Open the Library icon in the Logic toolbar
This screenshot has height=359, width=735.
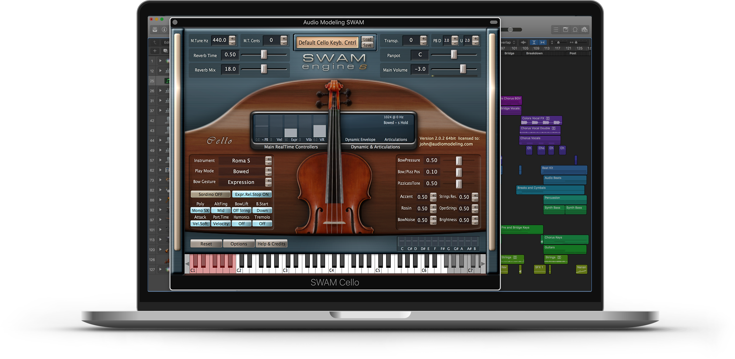point(155,30)
